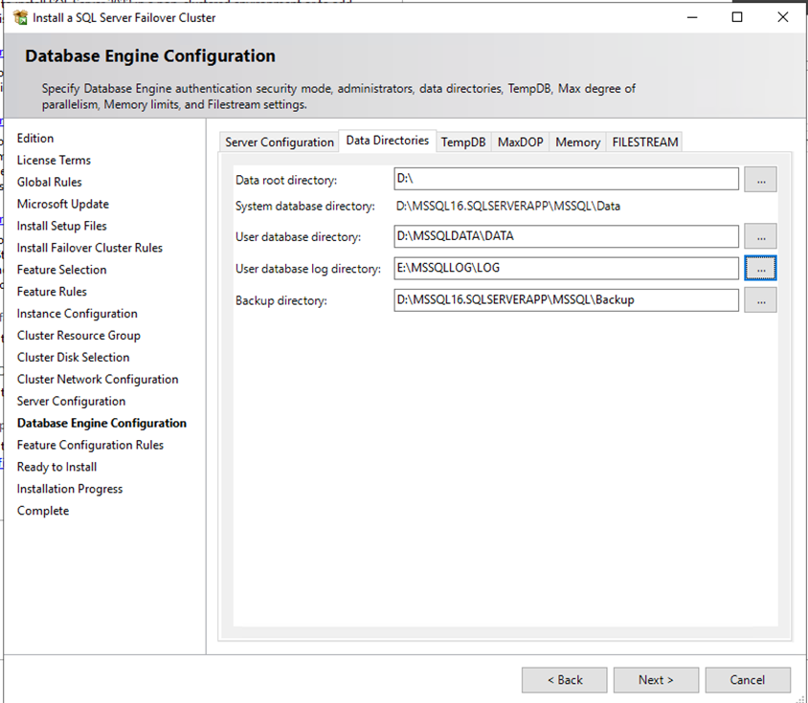This screenshot has width=808, height=703.
Task: Open the FILESTREAM tab
Action: point(645,143)
